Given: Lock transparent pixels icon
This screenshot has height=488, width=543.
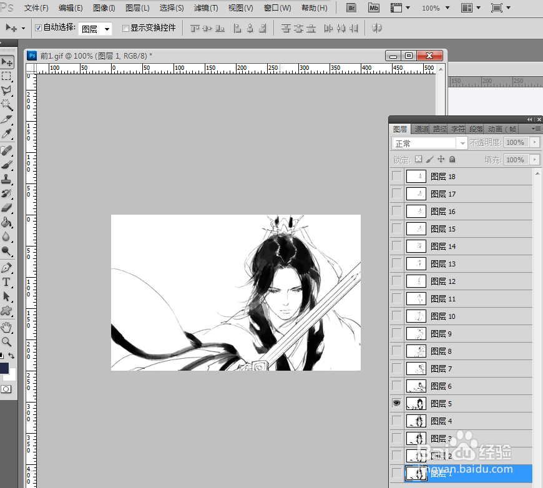Looking at the screenshot, I should pos(419,159).
